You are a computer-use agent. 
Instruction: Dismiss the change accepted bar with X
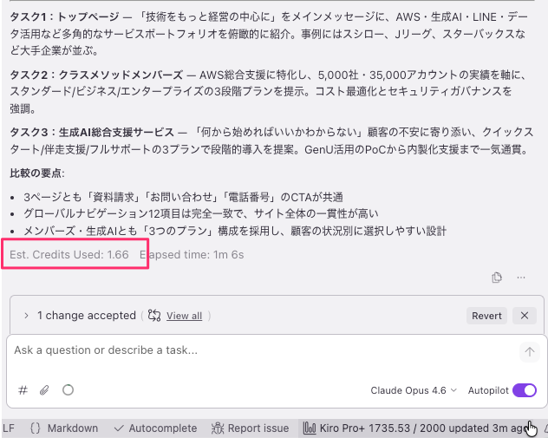(x=524, y=316)
